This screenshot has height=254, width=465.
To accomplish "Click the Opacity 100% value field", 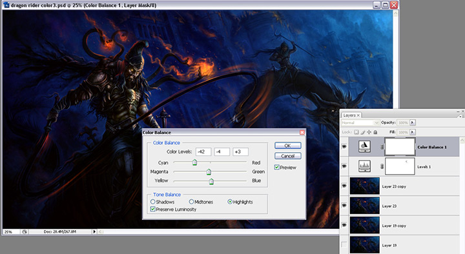I will pos(403,122).
